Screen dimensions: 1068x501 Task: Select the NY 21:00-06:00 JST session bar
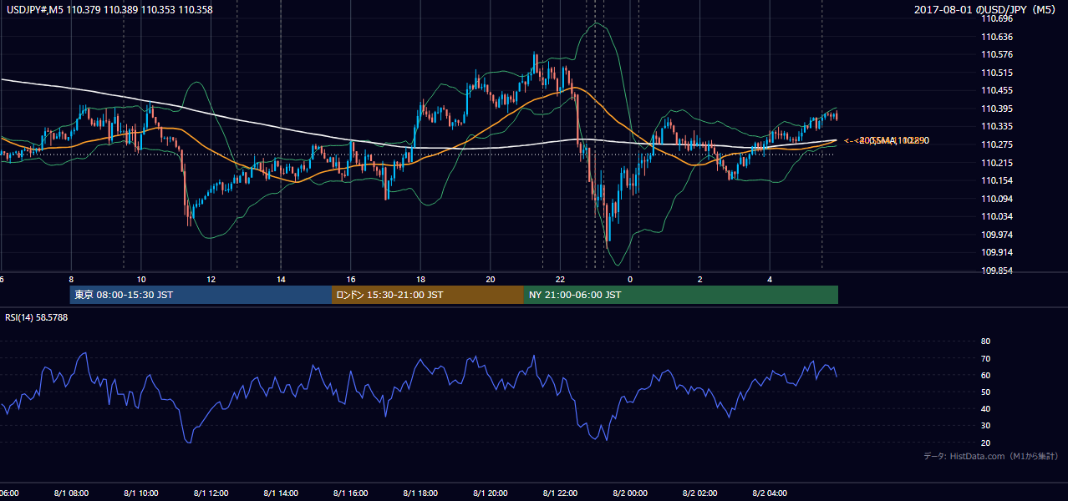click(x=681, y=295)
